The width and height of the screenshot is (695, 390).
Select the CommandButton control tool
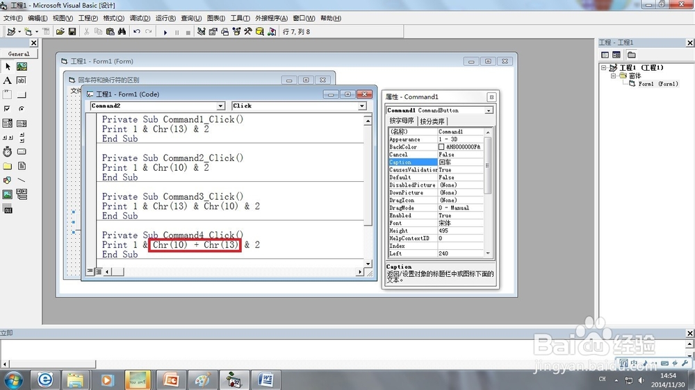[x=22, y=95]
